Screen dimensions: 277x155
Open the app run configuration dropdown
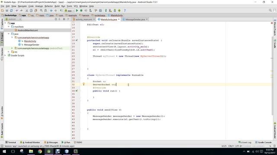pos(69,10)
